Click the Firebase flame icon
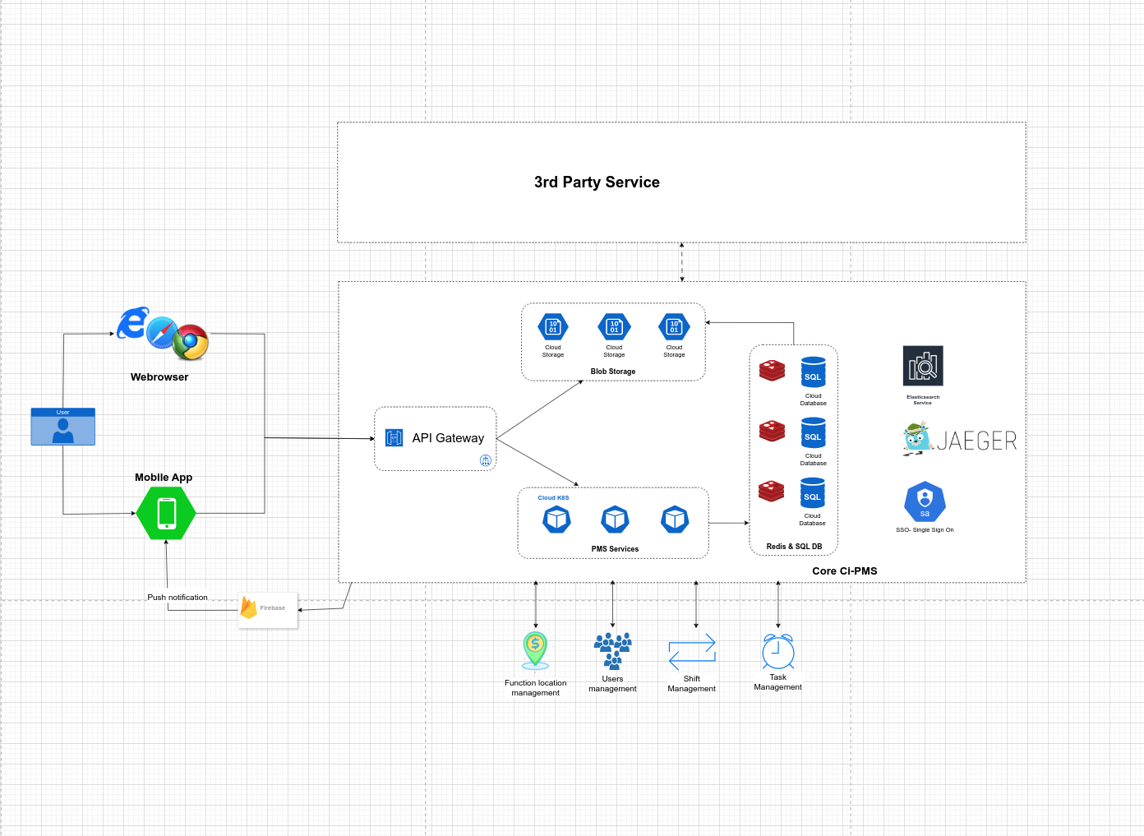Screen dimensions: 1144x836 [248, 607]
